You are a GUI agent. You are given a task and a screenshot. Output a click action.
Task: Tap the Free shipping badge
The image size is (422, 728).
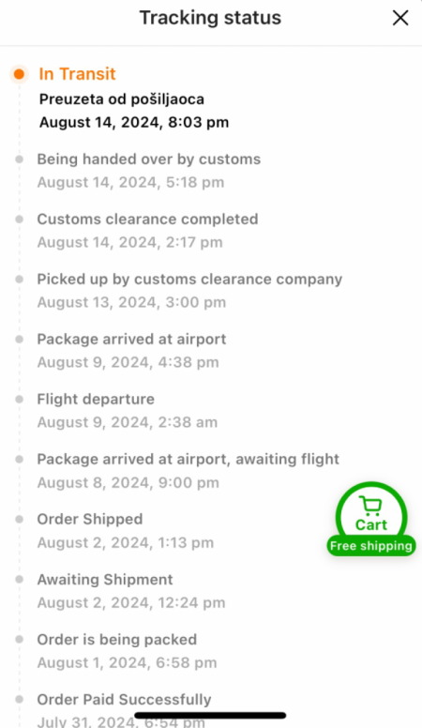tap(371, 546)
